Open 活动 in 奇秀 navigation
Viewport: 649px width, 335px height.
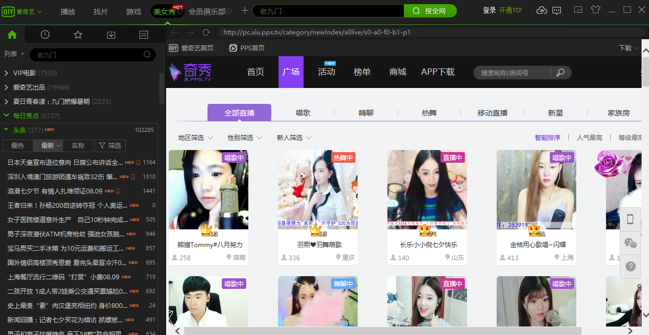click(327, 72)
